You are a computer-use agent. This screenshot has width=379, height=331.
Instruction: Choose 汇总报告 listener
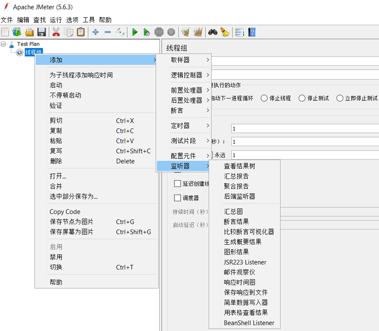coord(244,176)
